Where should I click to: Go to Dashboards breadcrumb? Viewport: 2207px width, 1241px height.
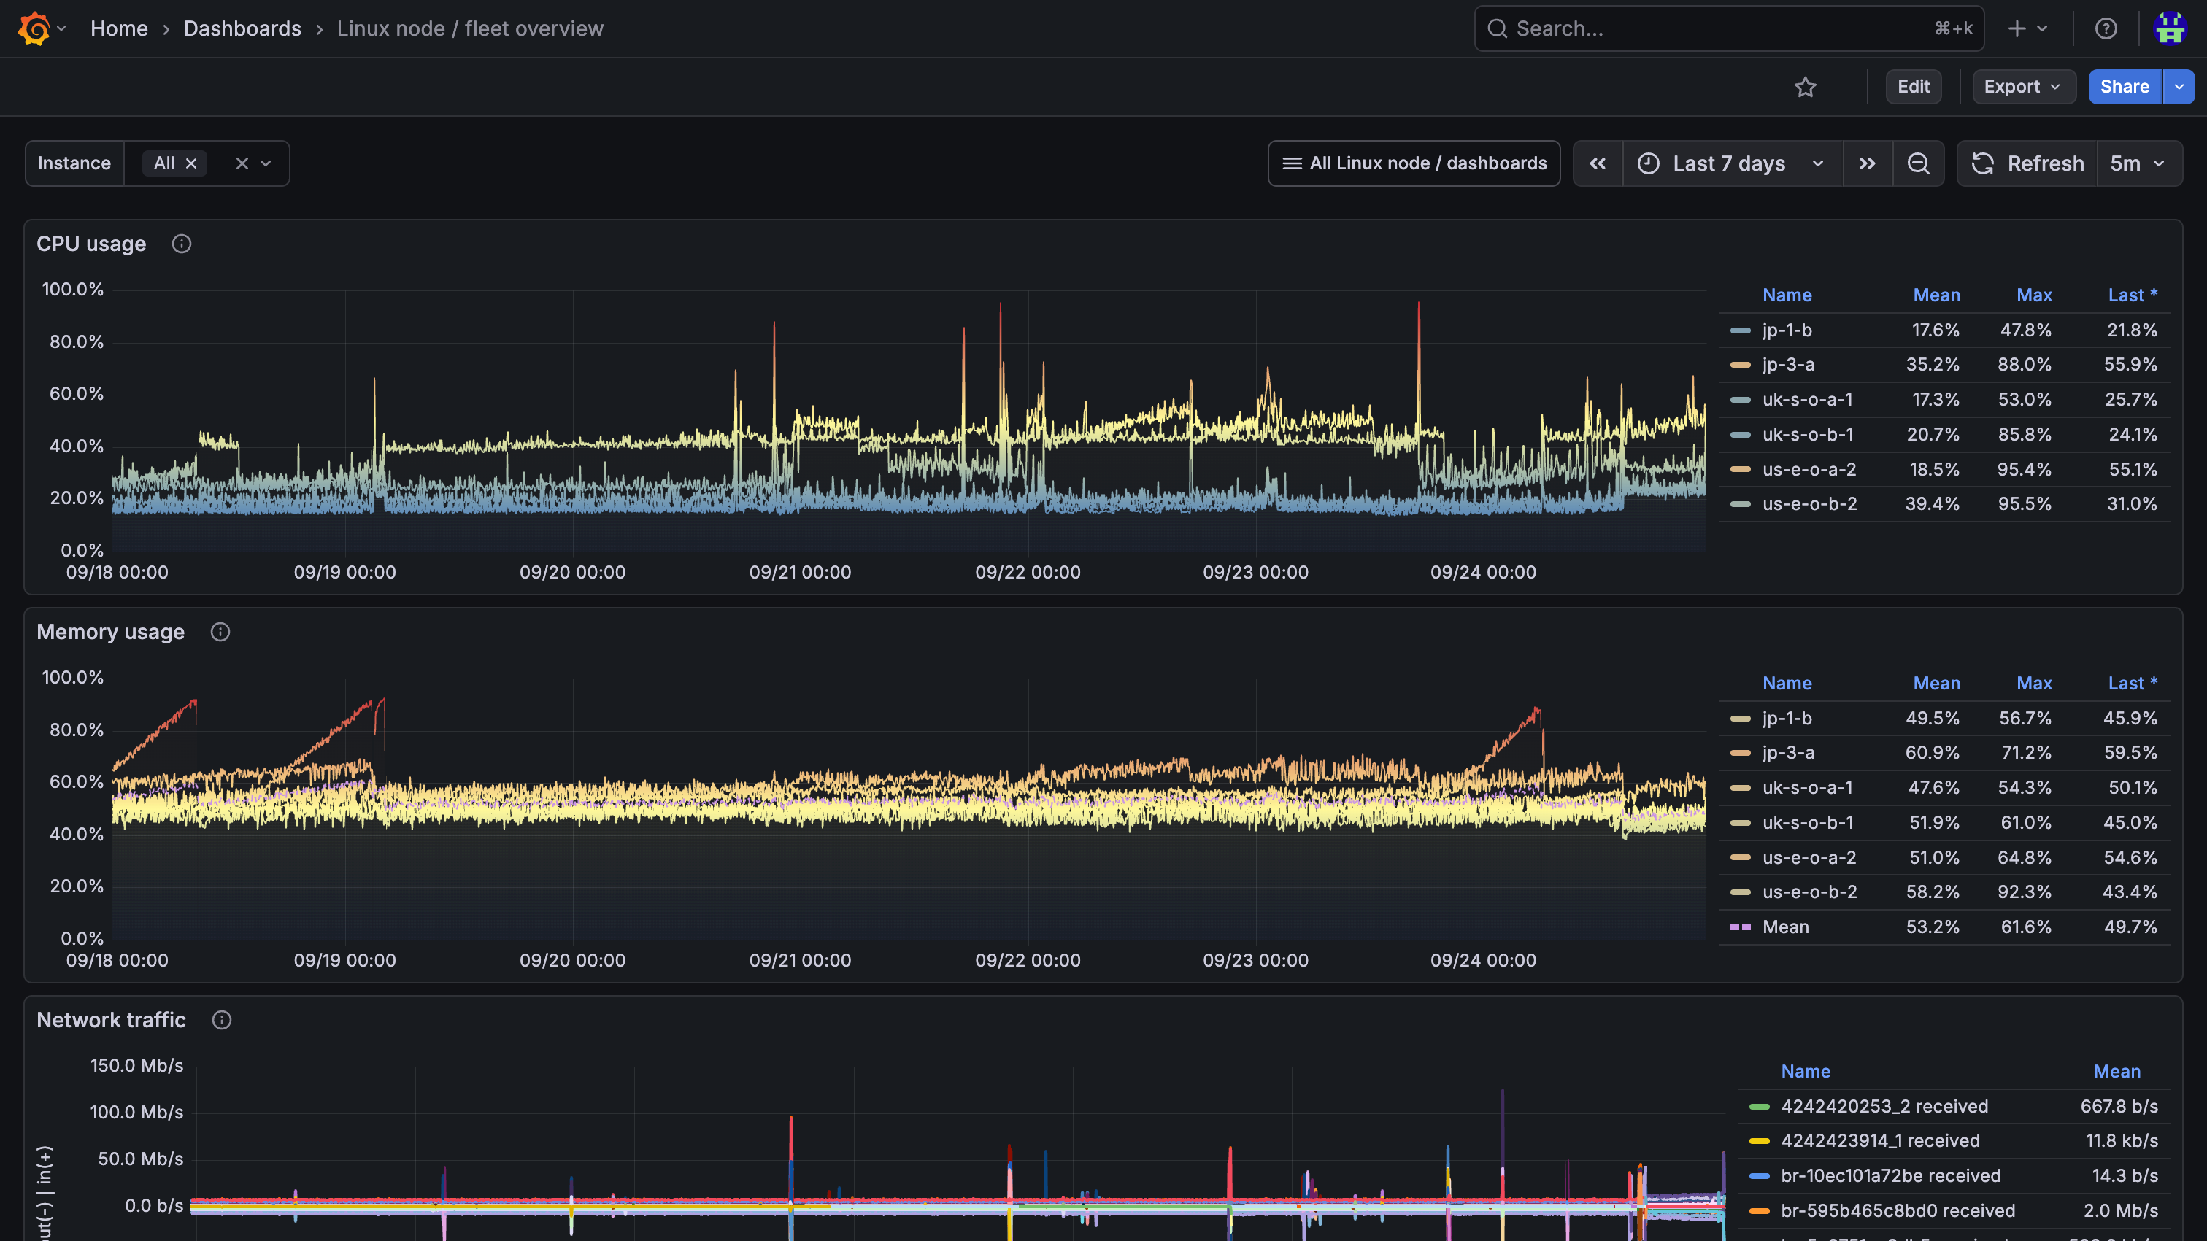(x=242, y=28)
